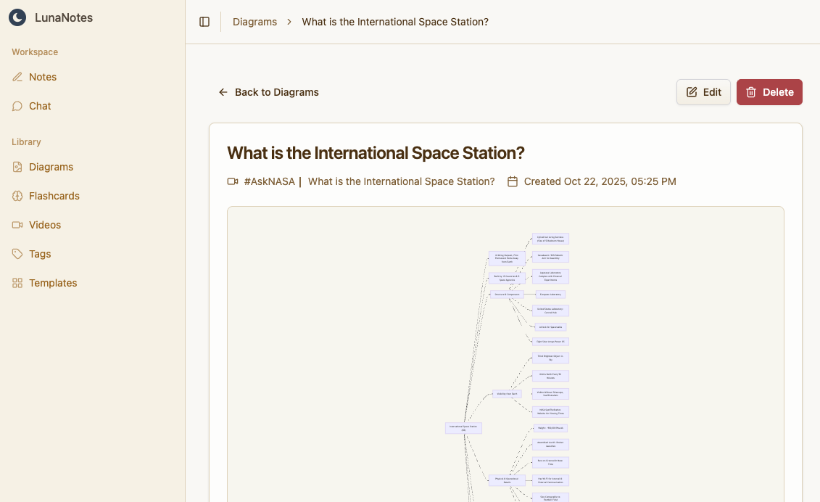Open Tags via the tag icon
Viewport: 820px width, 502px height.
pyautogui.click(x=17, y=254)
